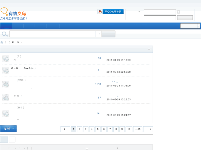Tick the auto-login checkbox beside username
Image resolution: width=201 pixels, height=150 pixels.
[x=178, y=12]
